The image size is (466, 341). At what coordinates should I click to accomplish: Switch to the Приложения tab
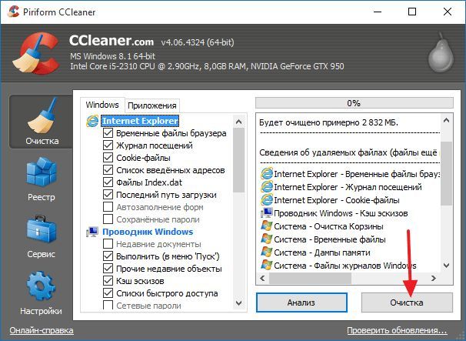tap(151, 105)
